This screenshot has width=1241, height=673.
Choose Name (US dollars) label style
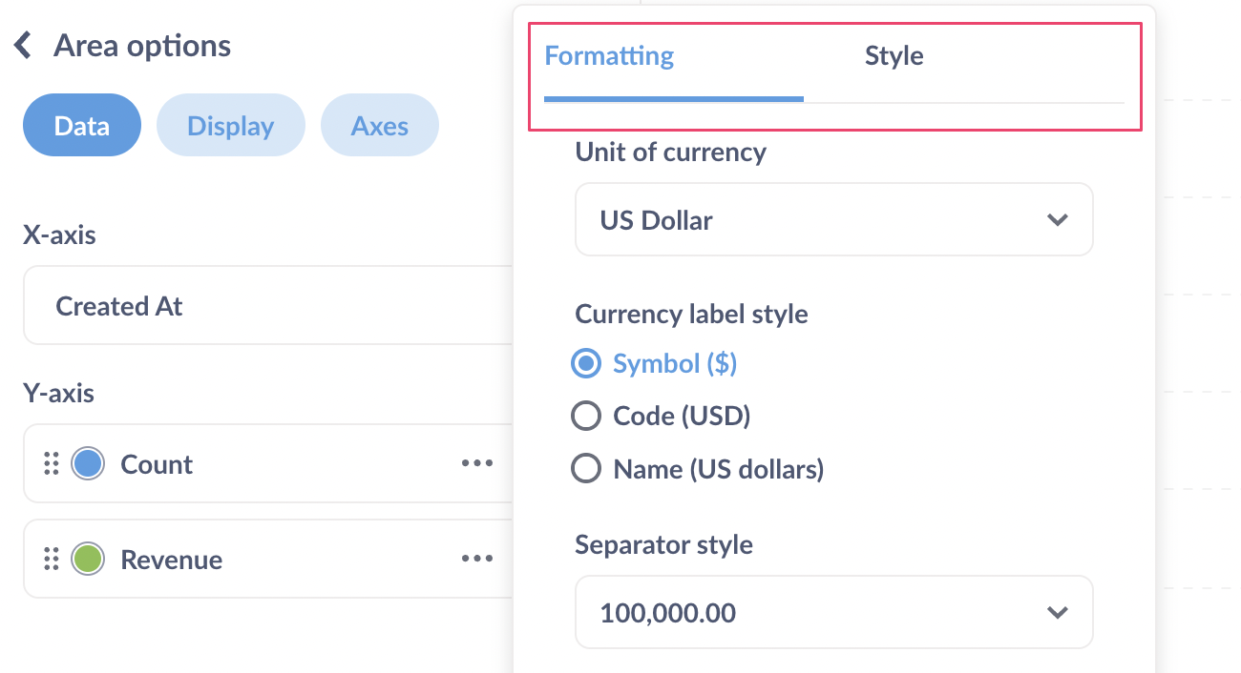[x=586, y=468]
